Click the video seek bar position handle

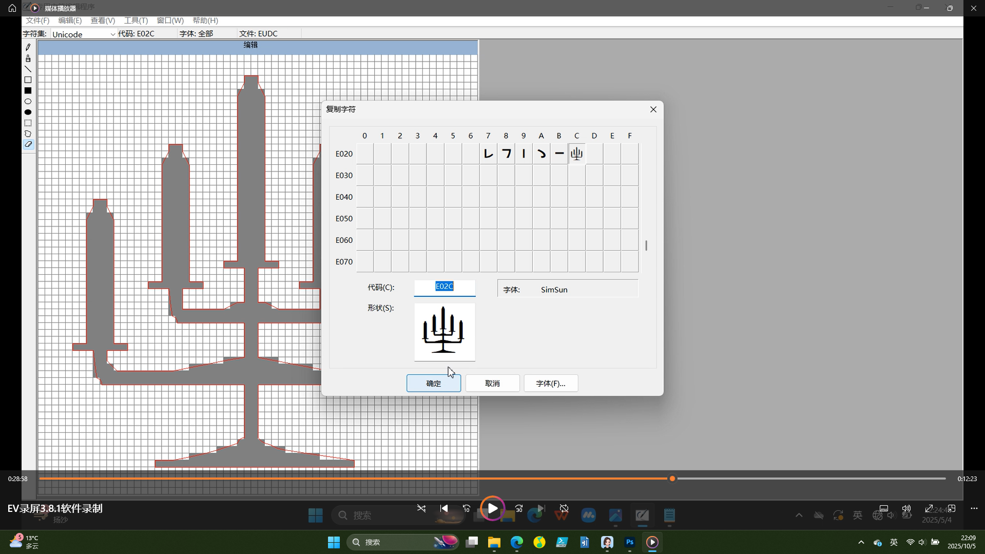coord(672,479)
